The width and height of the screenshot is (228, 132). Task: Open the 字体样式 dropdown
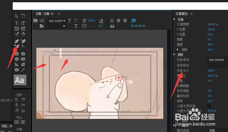(218, 65)
